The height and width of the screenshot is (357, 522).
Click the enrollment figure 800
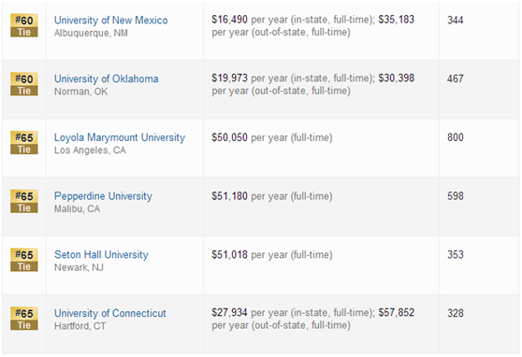point(455,137)
